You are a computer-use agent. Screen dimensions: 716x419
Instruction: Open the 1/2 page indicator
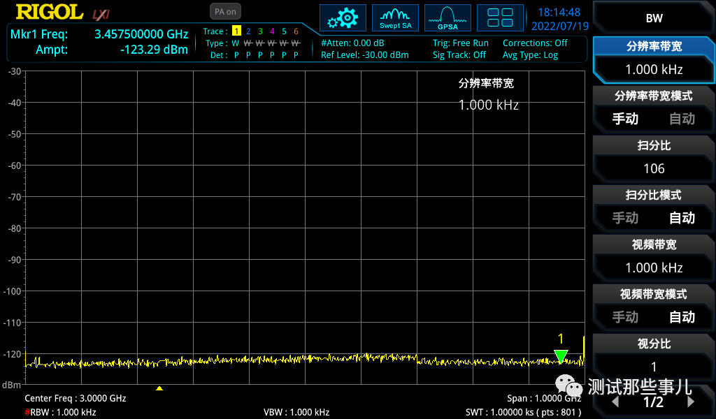point(654,402)
